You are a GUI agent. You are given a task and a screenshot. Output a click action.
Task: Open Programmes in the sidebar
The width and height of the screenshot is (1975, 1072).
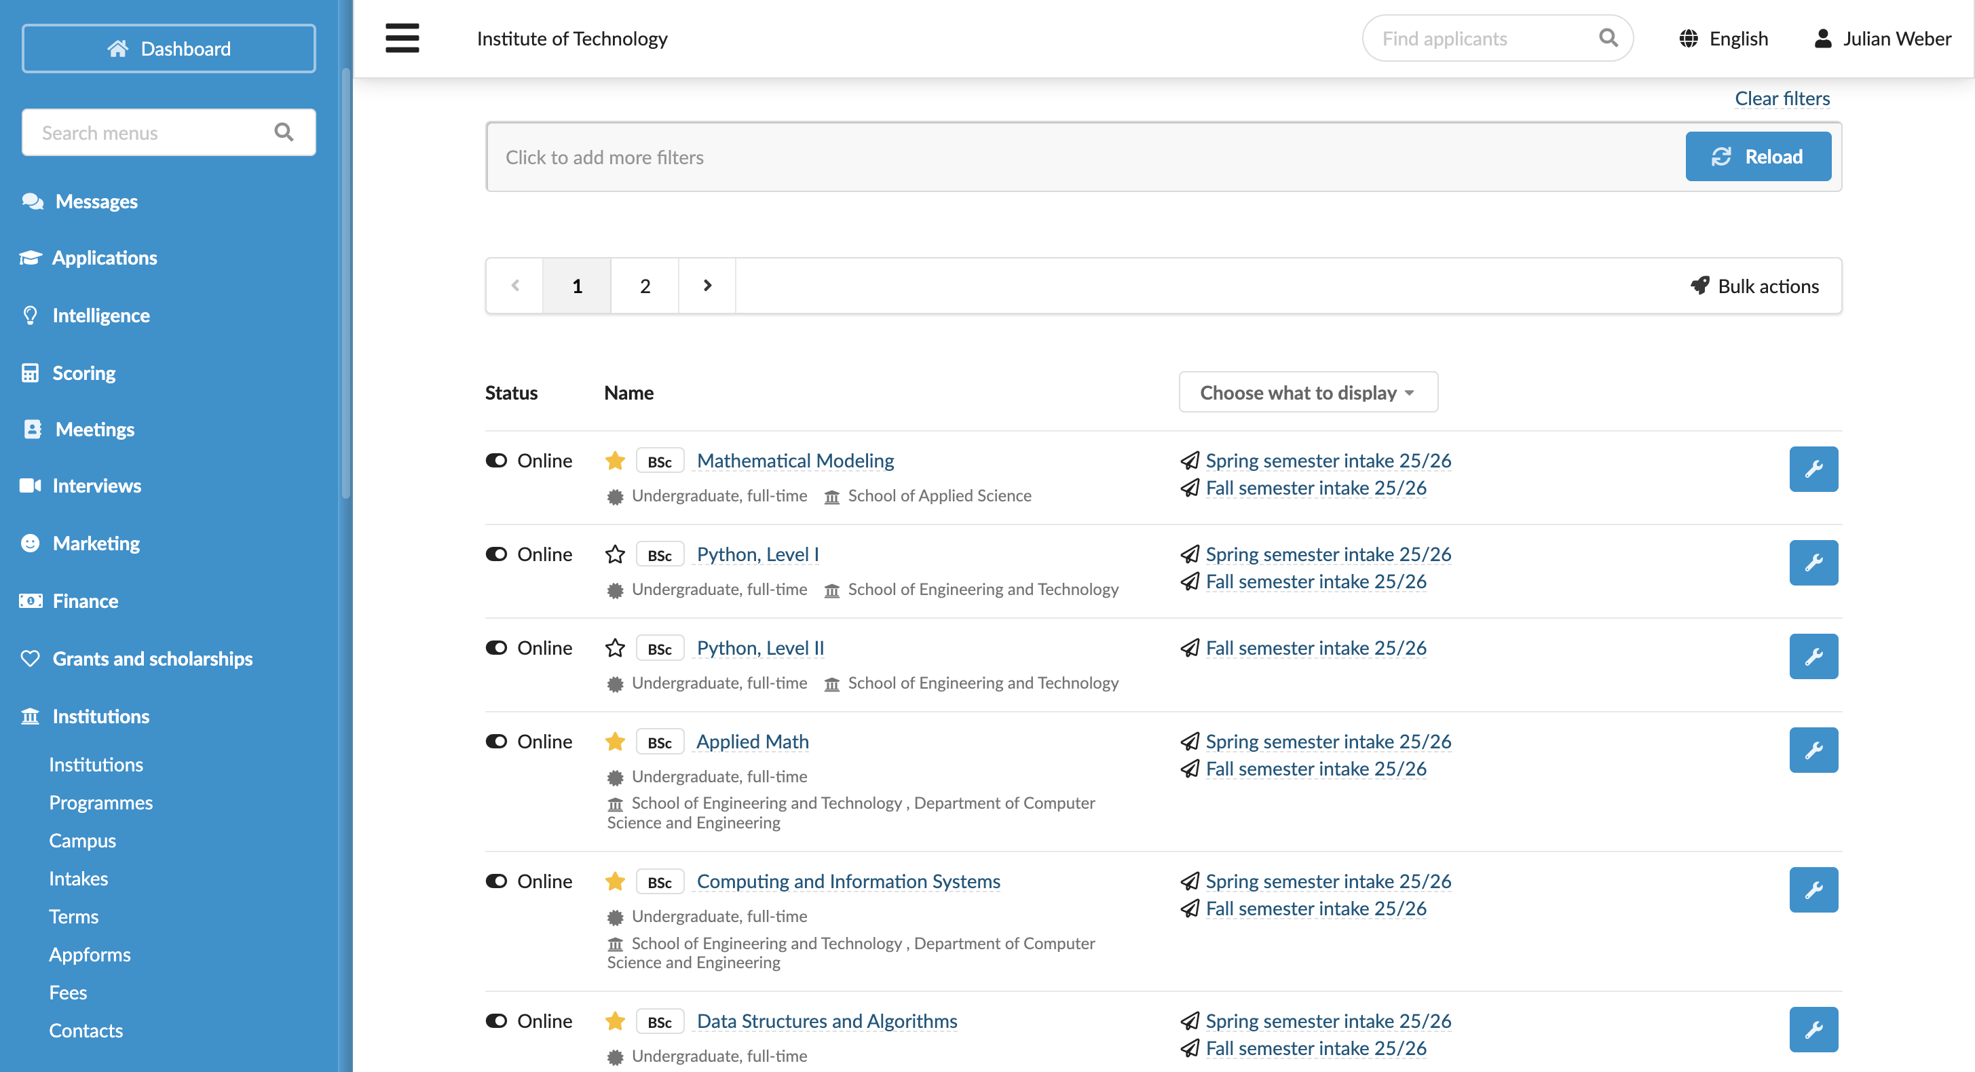100,802
